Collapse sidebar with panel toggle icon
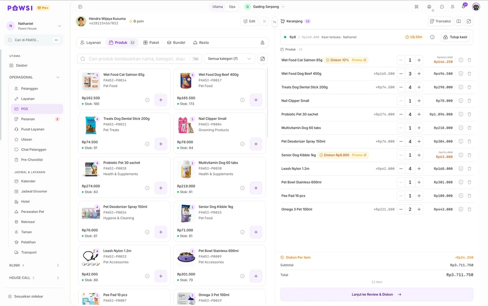 point(80,7)
